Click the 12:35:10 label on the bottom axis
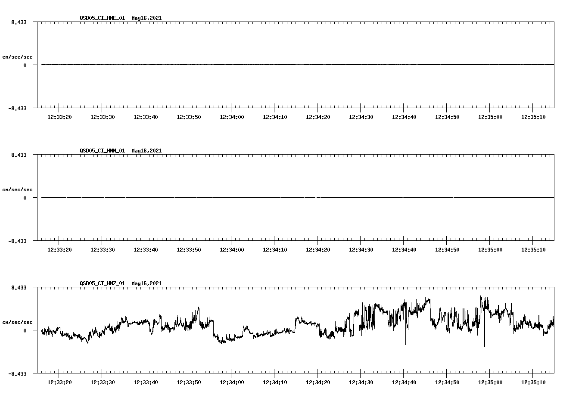This screenshot has height=398, width=585. tap(534, 382)
